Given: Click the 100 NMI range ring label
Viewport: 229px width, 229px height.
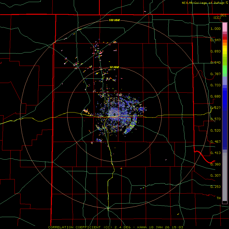Looking at the screenshot, I should coord(114,20).
